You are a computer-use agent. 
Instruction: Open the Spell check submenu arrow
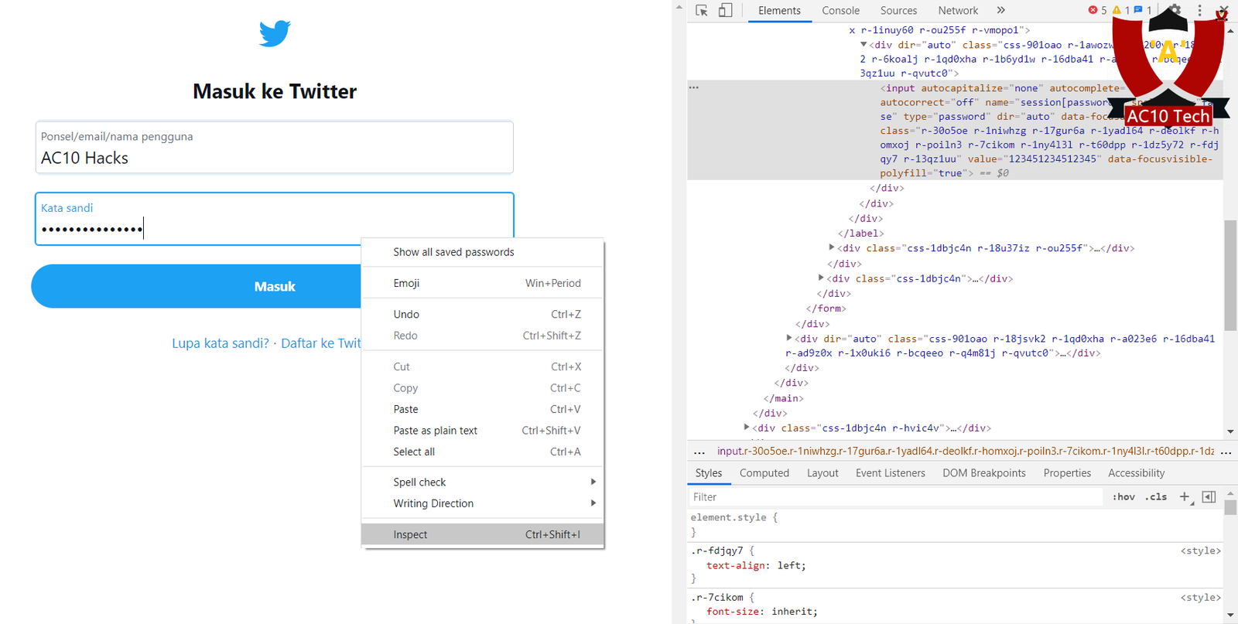click(x=593, y=482)
